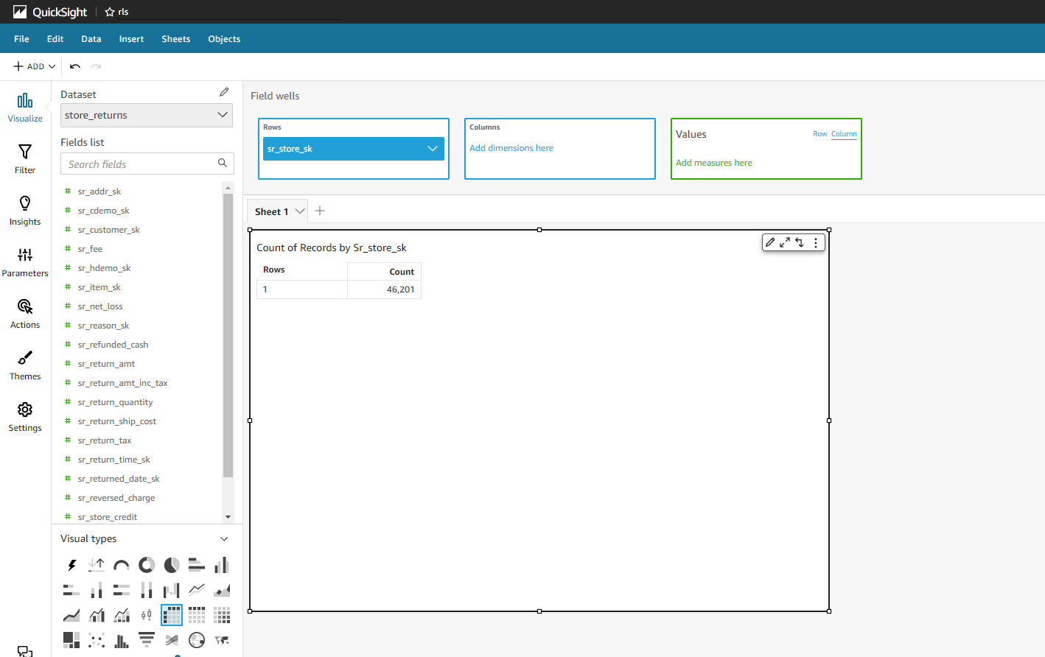Click the scroll-down arrow of fields list
The image size is (1045, 657).
point(228,517)
